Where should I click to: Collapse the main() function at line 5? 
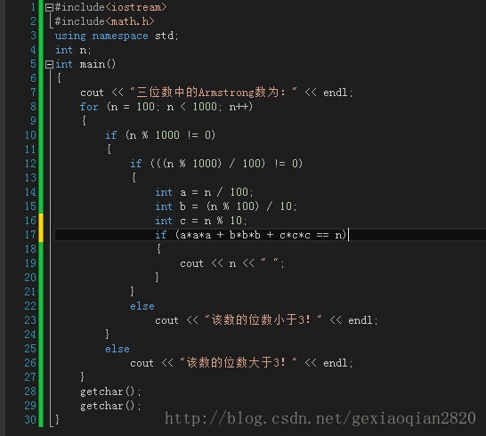[x=49, y=64]
